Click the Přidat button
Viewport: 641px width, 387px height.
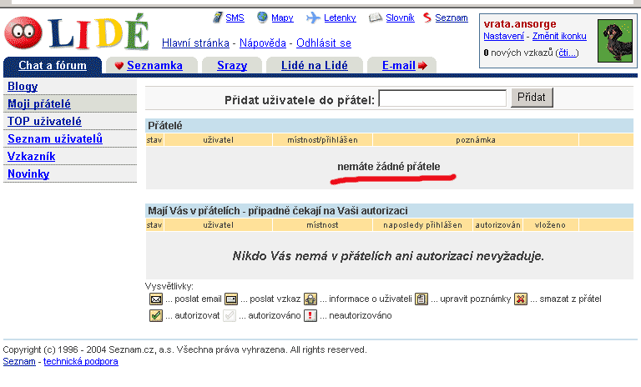click(532, 98)
